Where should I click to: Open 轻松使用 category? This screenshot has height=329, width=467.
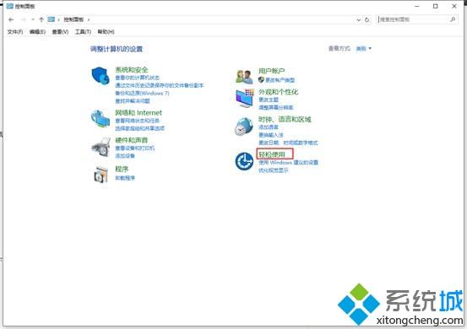[272, 154]
